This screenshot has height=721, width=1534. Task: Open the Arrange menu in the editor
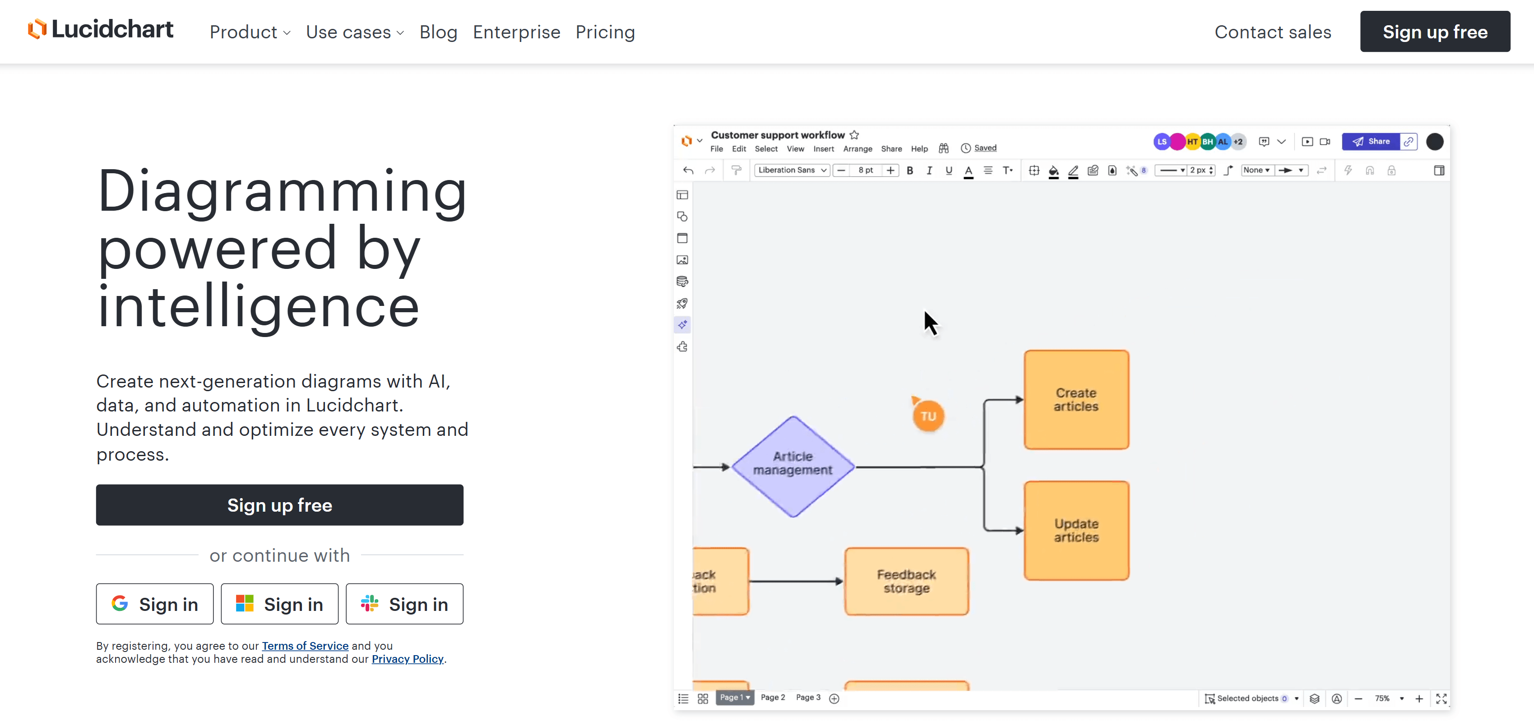coord(857,149)
